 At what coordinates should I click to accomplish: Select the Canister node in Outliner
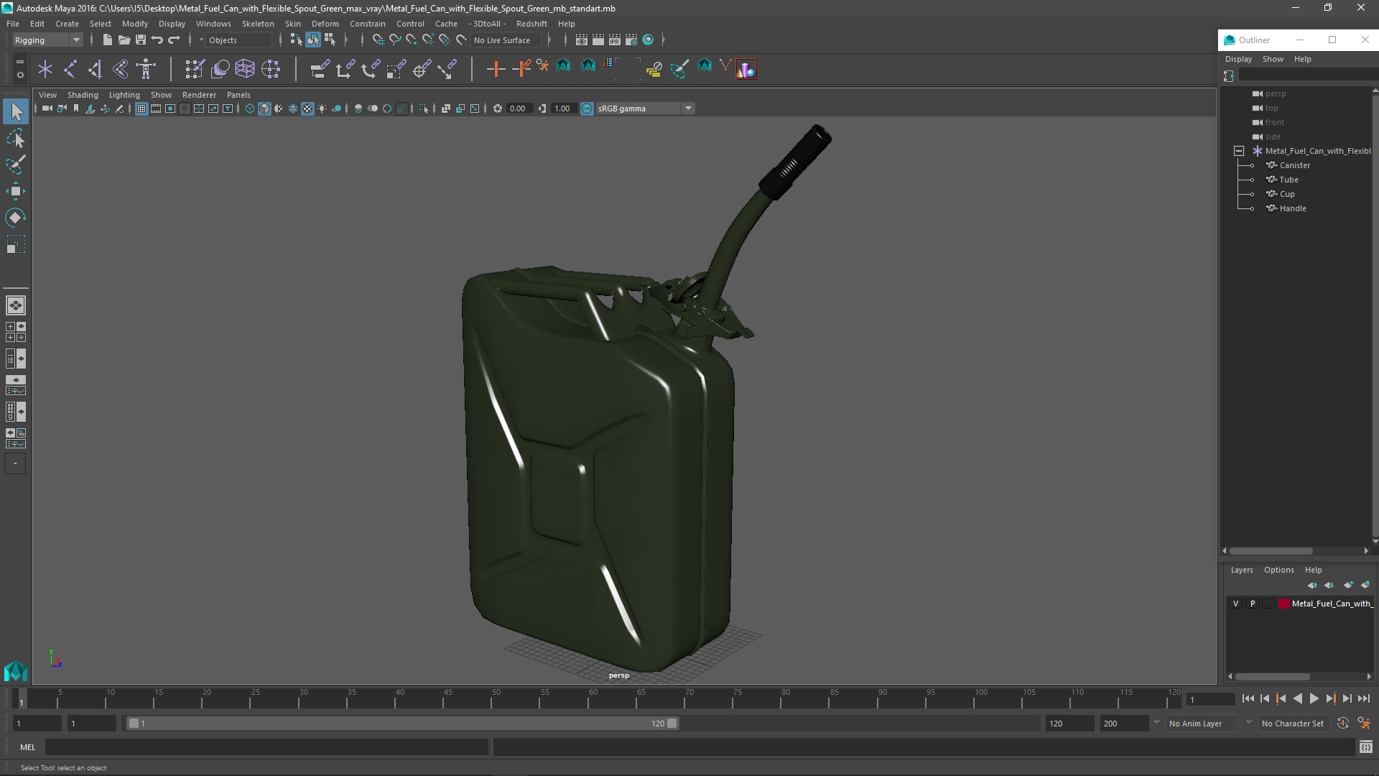pos(1294,165)
